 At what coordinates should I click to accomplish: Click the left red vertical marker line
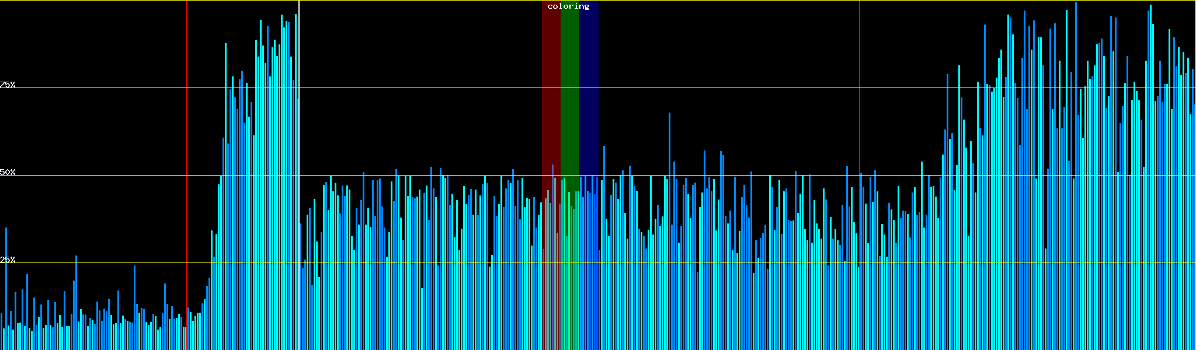[187, 117]
